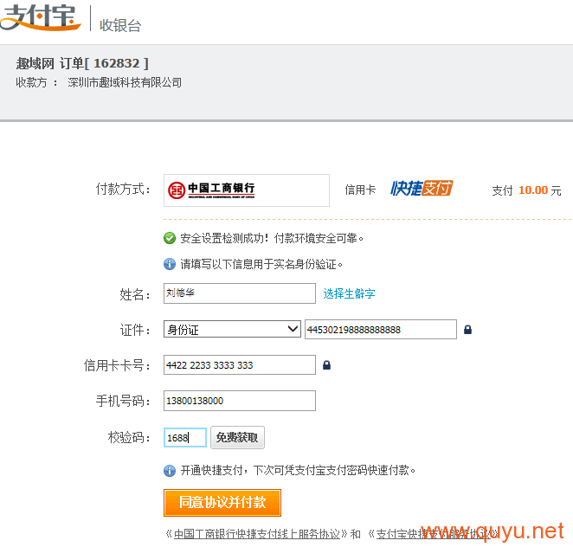
Task: Click the text 安全设置检测成功
Action: click(222, 238)
